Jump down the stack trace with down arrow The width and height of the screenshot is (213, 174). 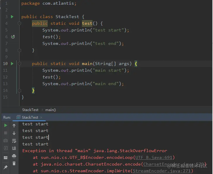tap(14, 133)
